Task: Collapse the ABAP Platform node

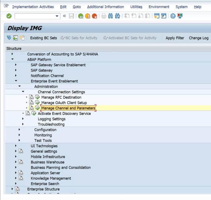Action: coord(12,59)
